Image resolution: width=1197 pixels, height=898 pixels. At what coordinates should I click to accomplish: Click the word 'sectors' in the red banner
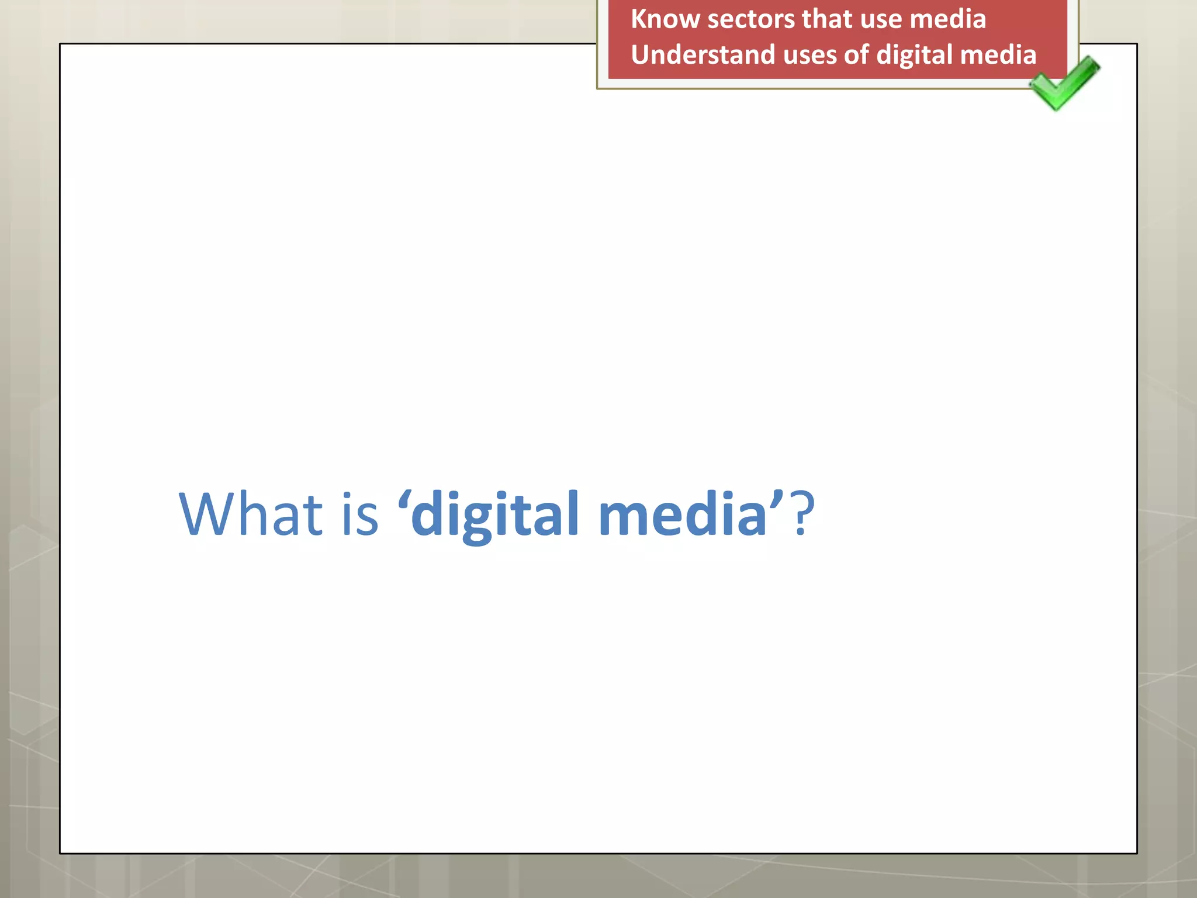[x=751, y=19]
